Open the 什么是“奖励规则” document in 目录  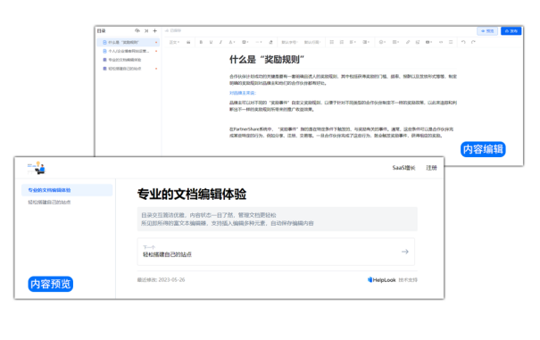(128, 42)
